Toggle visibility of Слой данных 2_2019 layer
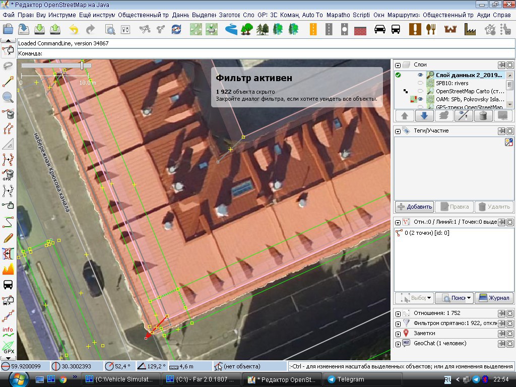516x387 pixels. pos(420,75)
